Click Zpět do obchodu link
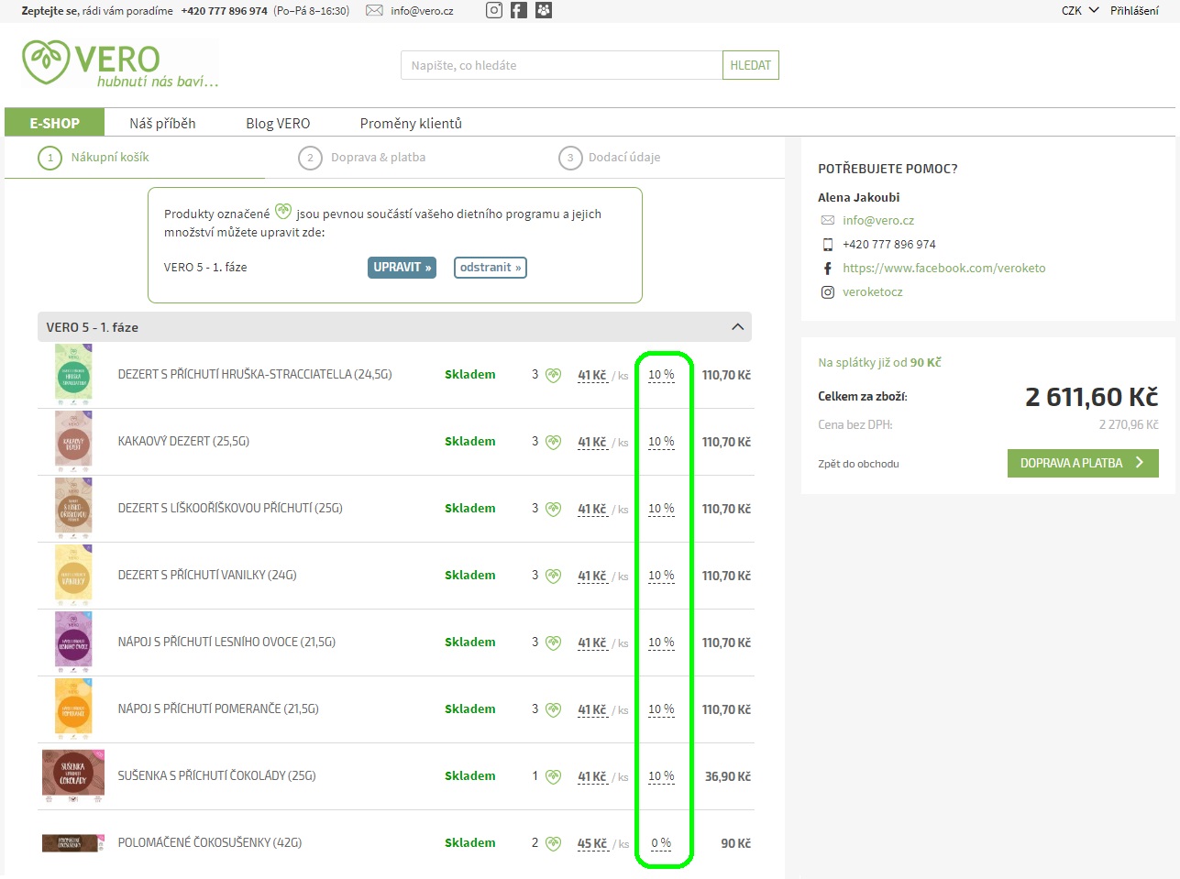1180x879 pixels. 858,464
